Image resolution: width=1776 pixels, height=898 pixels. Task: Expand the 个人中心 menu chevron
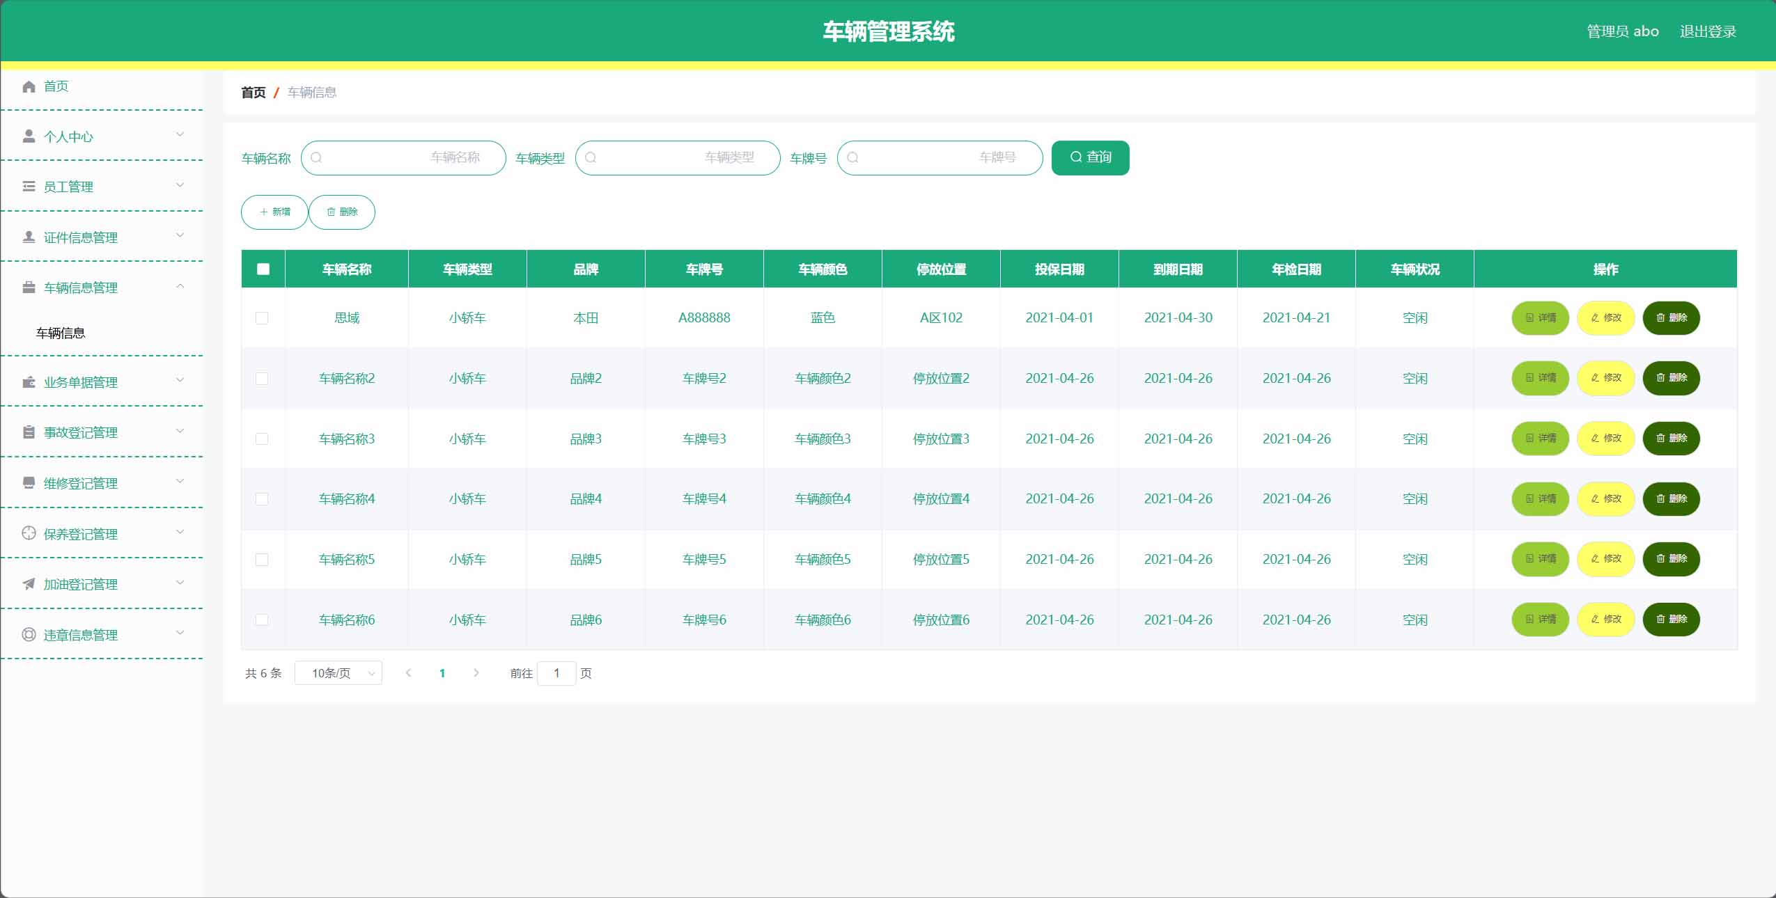tap(180, 134)
